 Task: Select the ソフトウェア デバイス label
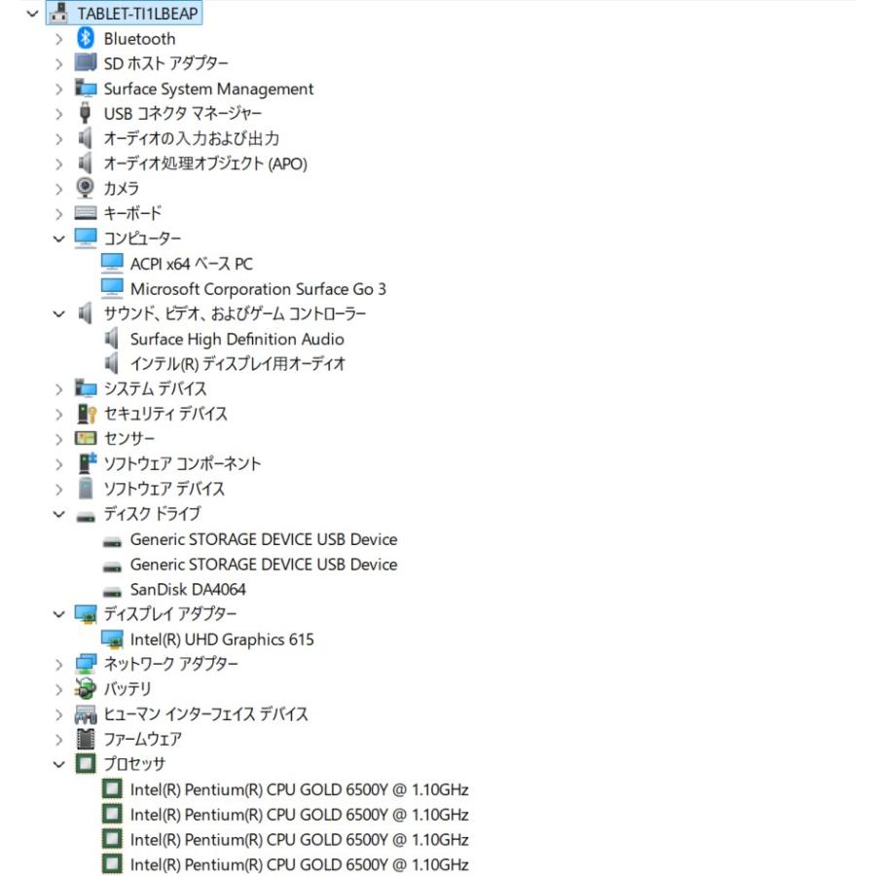tap(164, 489)
